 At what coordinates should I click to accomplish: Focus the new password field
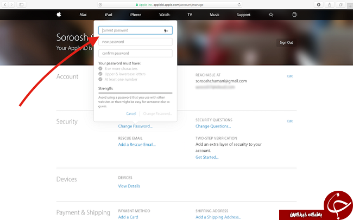tap(135, 42)
